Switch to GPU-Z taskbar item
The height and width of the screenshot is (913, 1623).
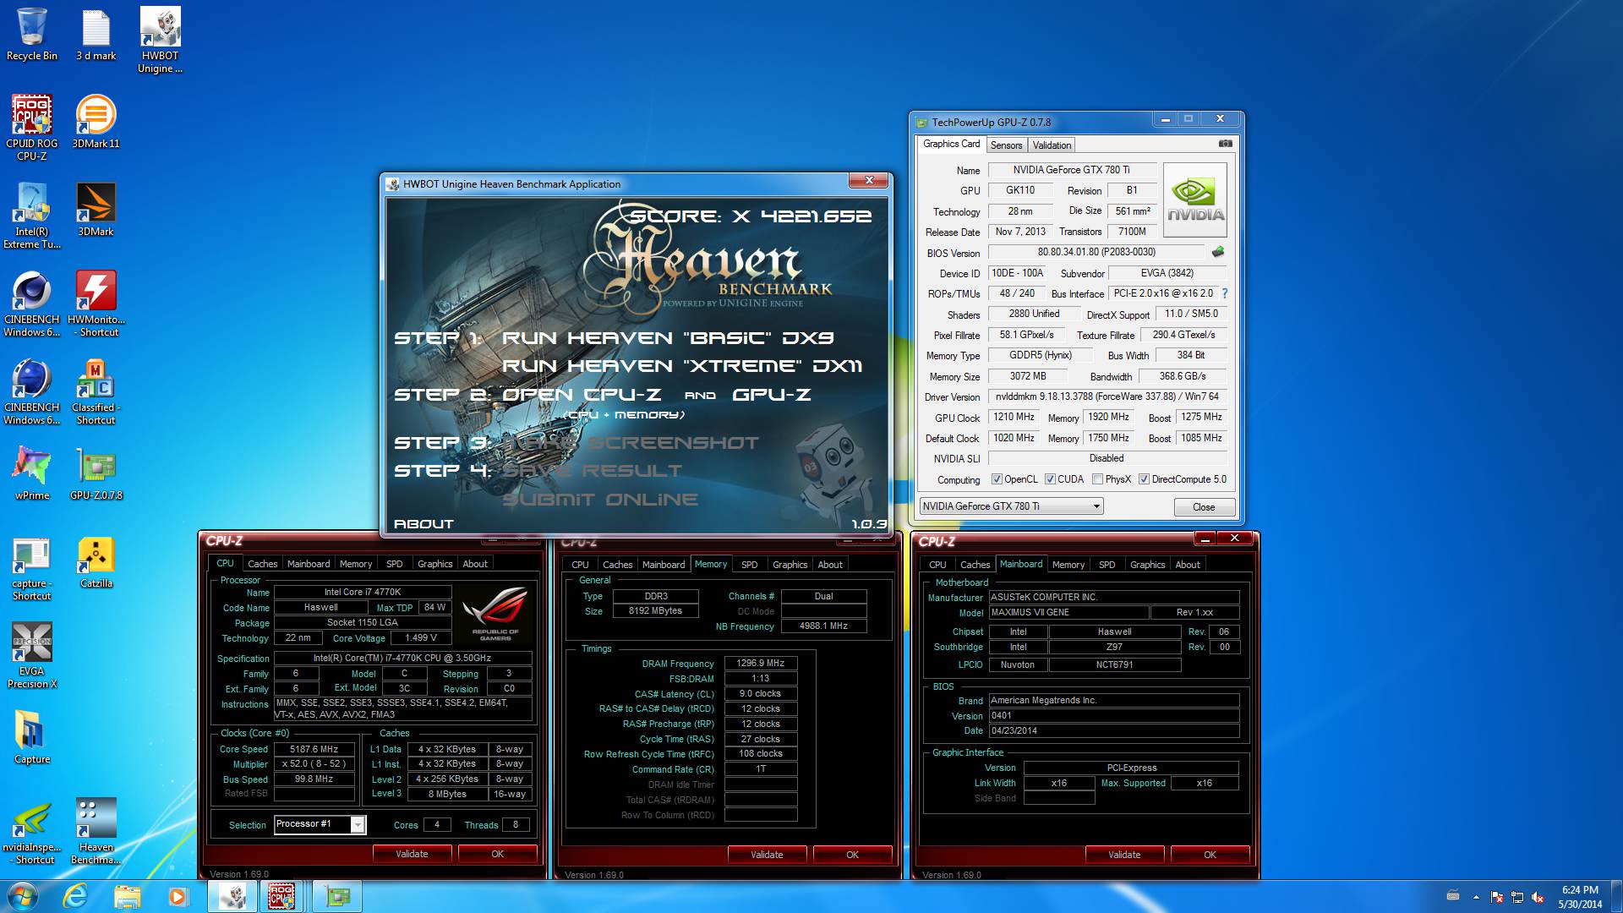coord(337,896)
